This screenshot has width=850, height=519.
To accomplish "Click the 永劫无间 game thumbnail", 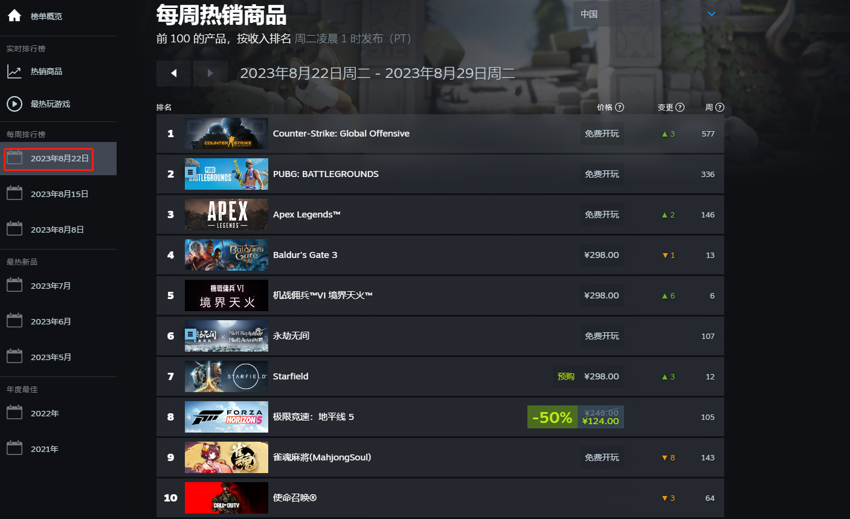I will click(227, 336).
